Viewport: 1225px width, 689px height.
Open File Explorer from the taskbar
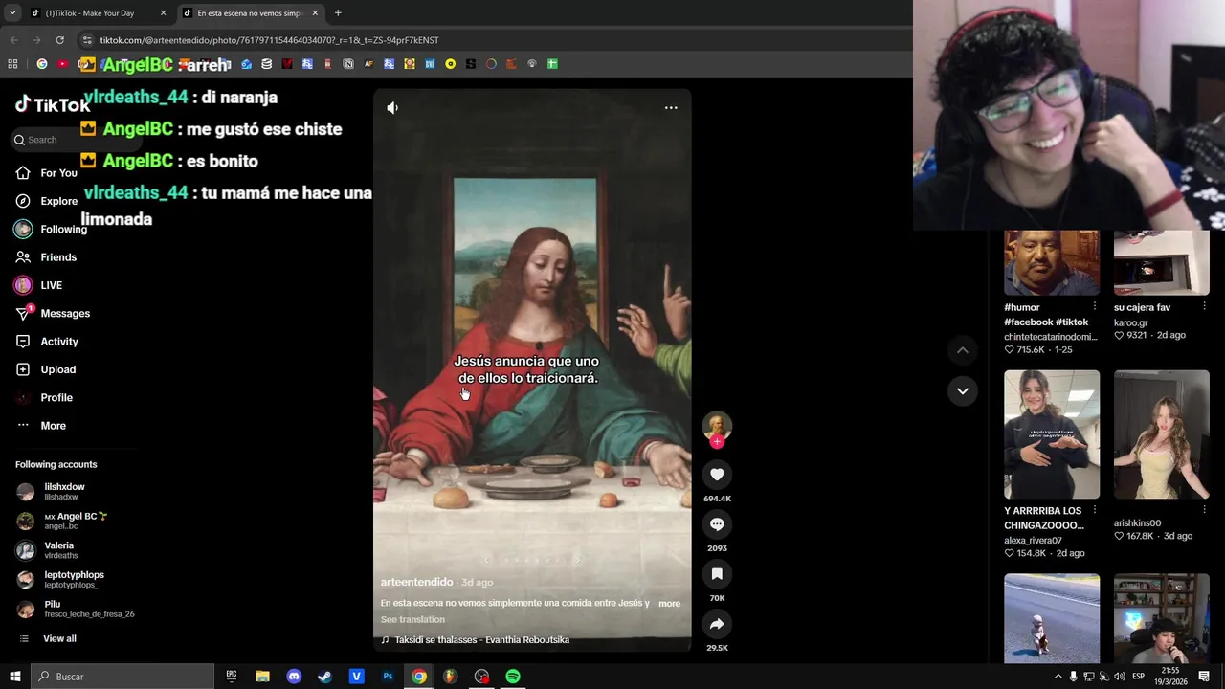pos(262,677)
